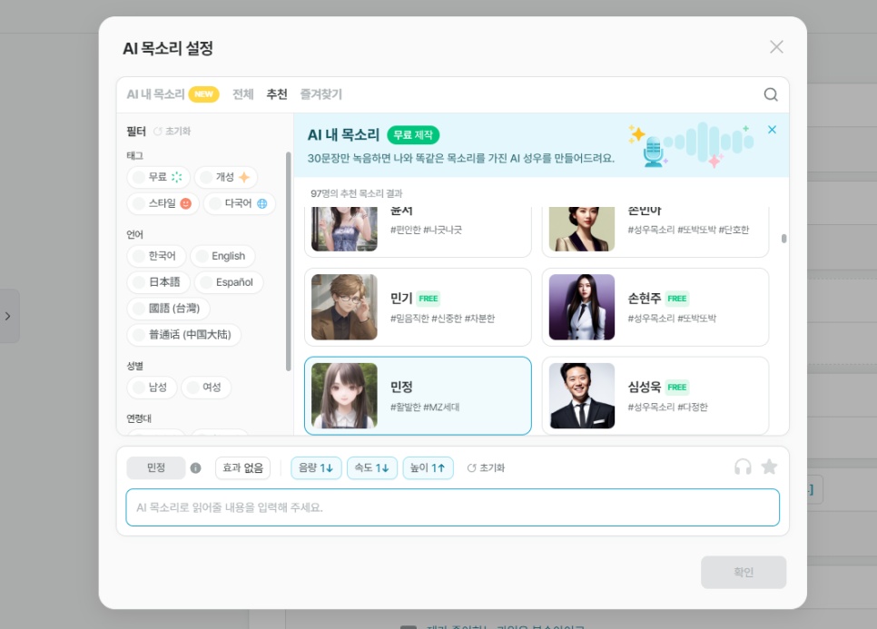Open the 높이 1↑ pitch control
The width and height of the screenshot is (877, 629).
pos(428,468)
